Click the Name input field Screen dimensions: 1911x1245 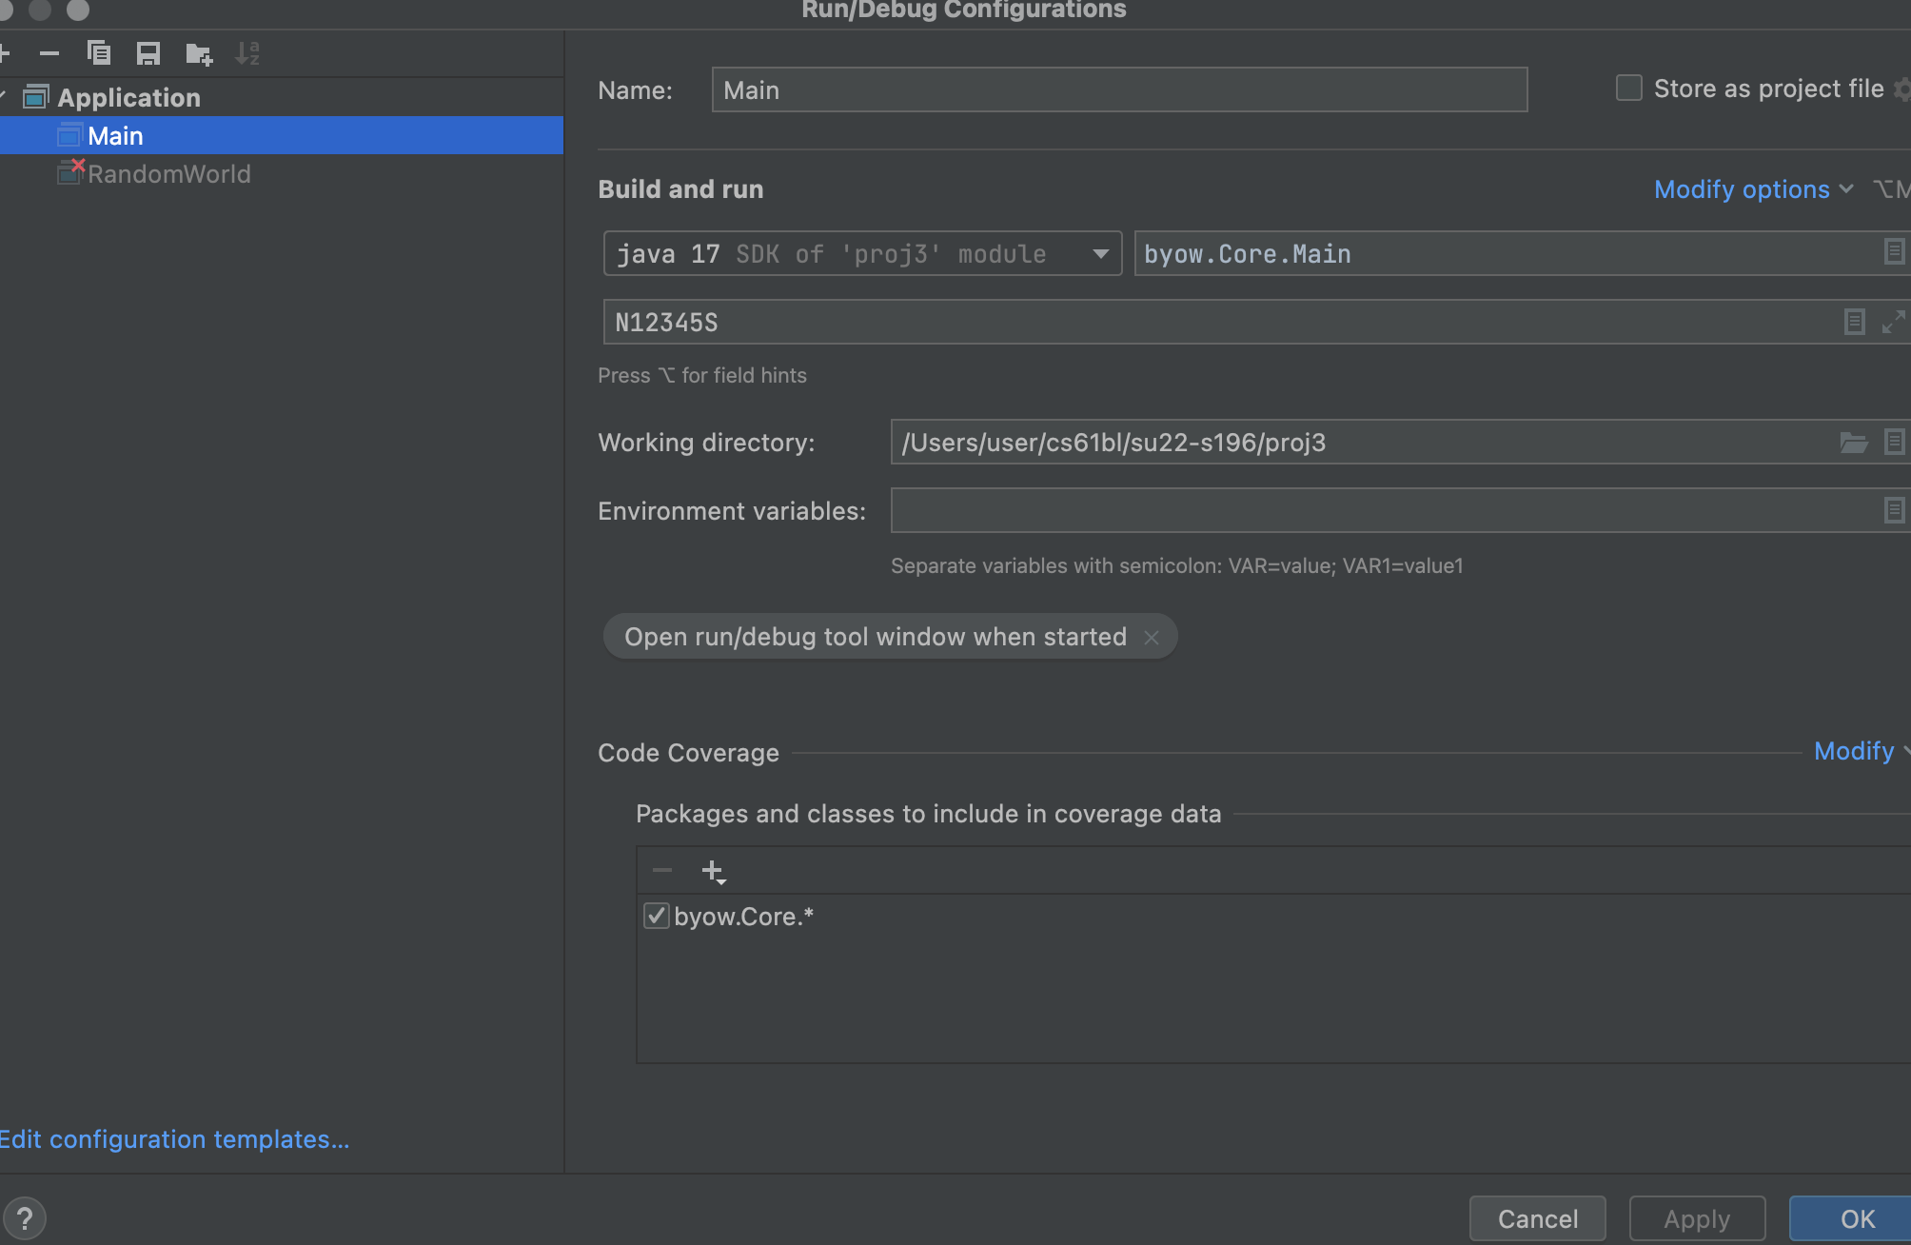[1119, 90]
